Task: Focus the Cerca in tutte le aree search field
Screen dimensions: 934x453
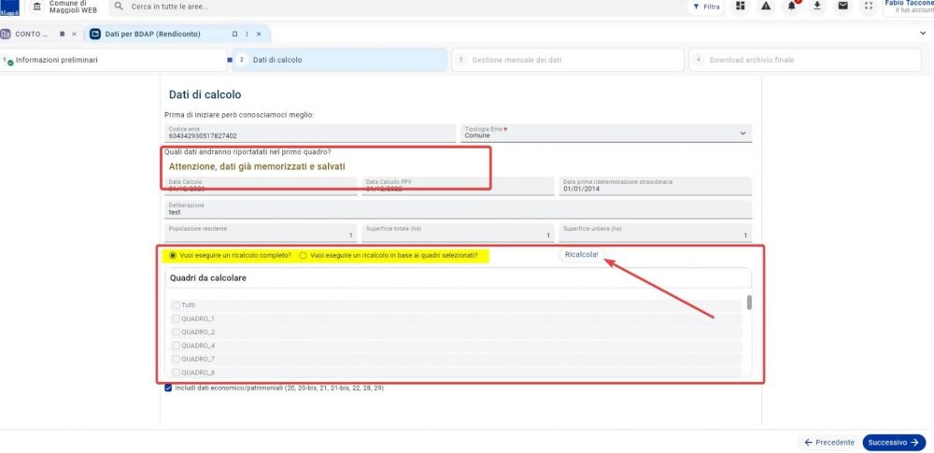Action: tap(393, 7)
